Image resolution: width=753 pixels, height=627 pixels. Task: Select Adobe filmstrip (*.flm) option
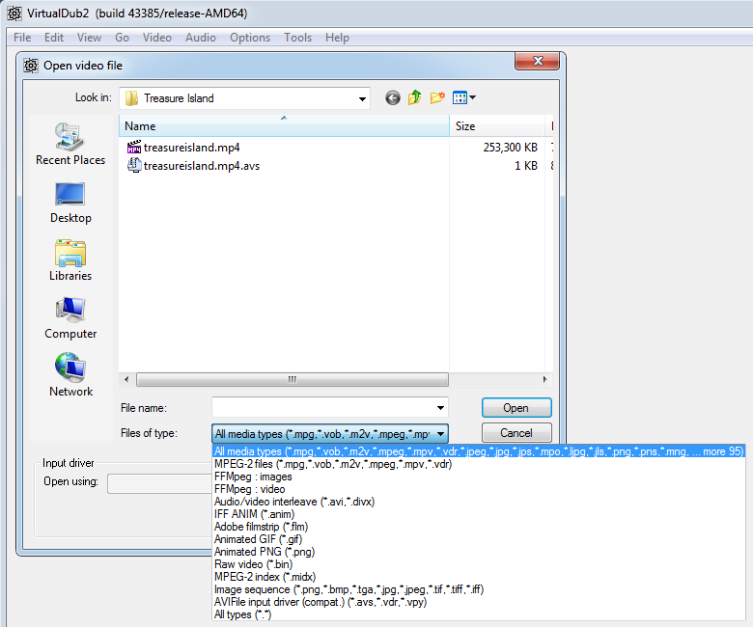(479, 527)
